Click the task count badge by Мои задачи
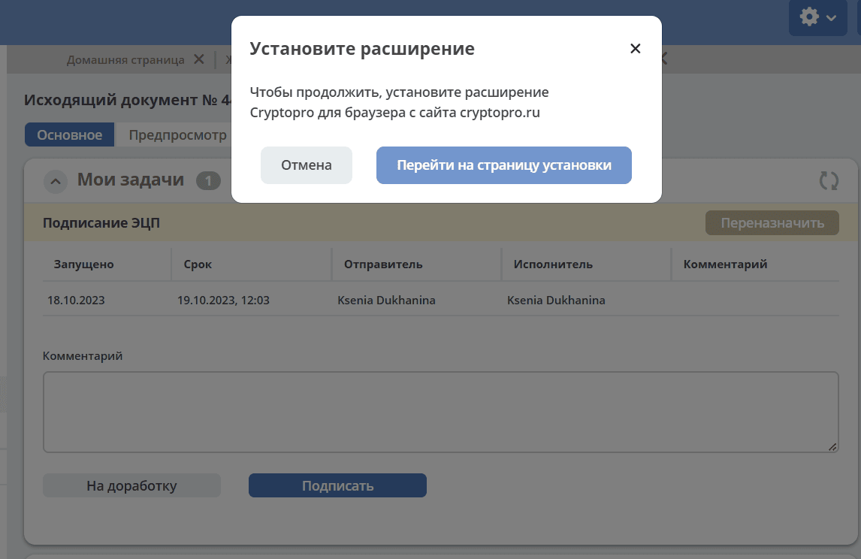This screenshot has height=559, width=861. 208,180
